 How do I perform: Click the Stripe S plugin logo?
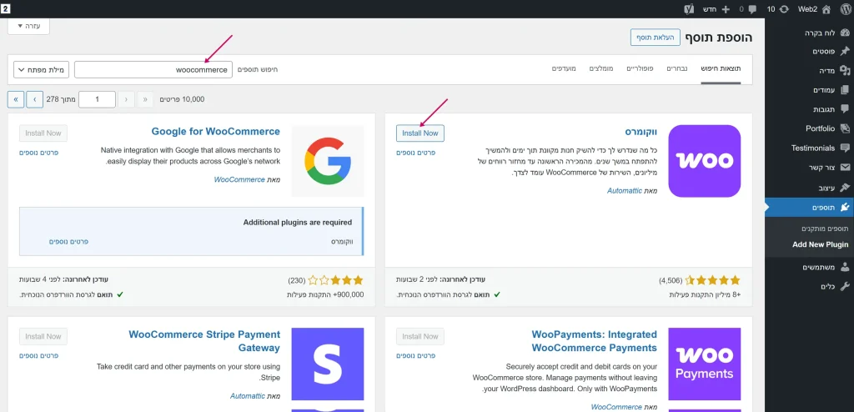point(328,364)
